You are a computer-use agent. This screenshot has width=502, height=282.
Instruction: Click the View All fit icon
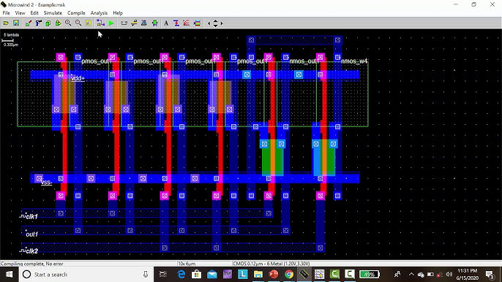pos(89,23)
